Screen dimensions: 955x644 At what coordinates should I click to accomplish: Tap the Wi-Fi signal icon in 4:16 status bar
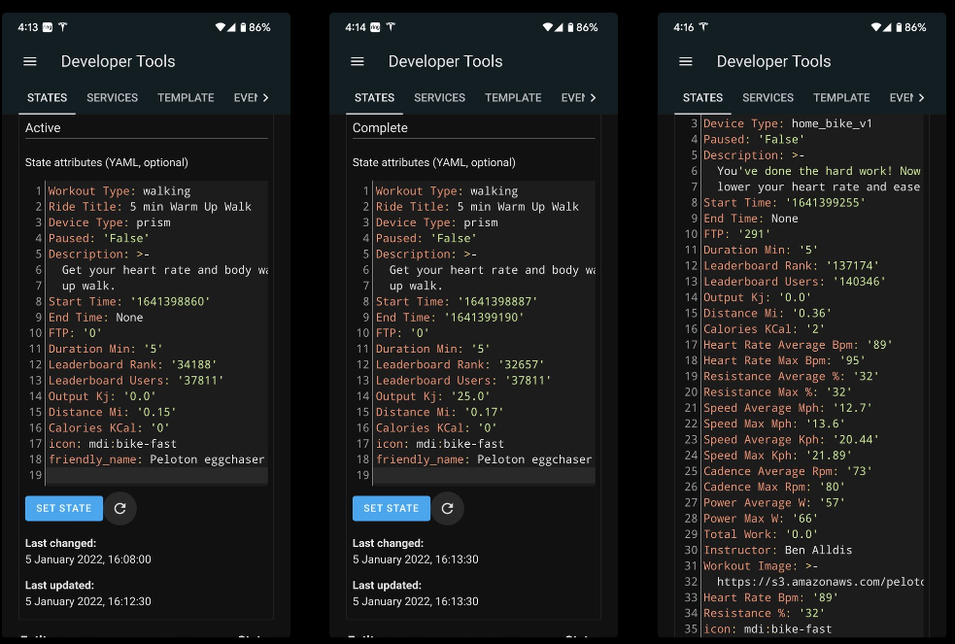876,27
